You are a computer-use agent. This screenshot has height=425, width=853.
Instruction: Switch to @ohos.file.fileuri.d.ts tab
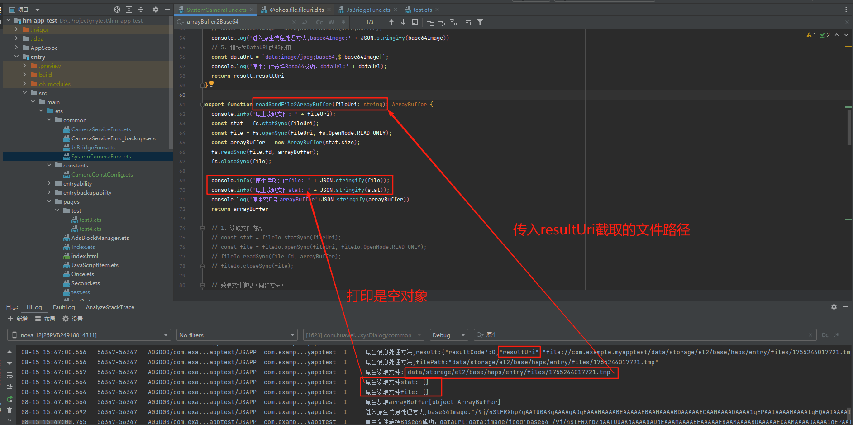[296, 10]
